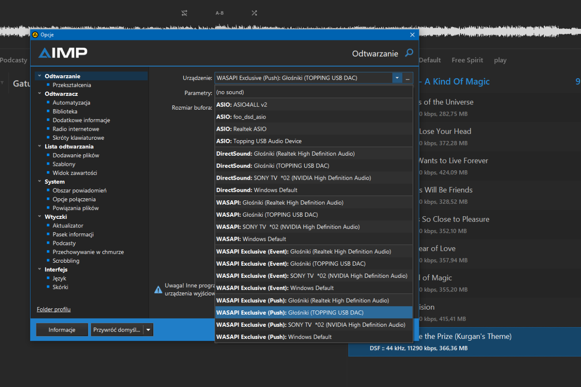Screen dimensions: 581x387
Task: Choose the (no sound) device option
Action: tap(314, 92)
